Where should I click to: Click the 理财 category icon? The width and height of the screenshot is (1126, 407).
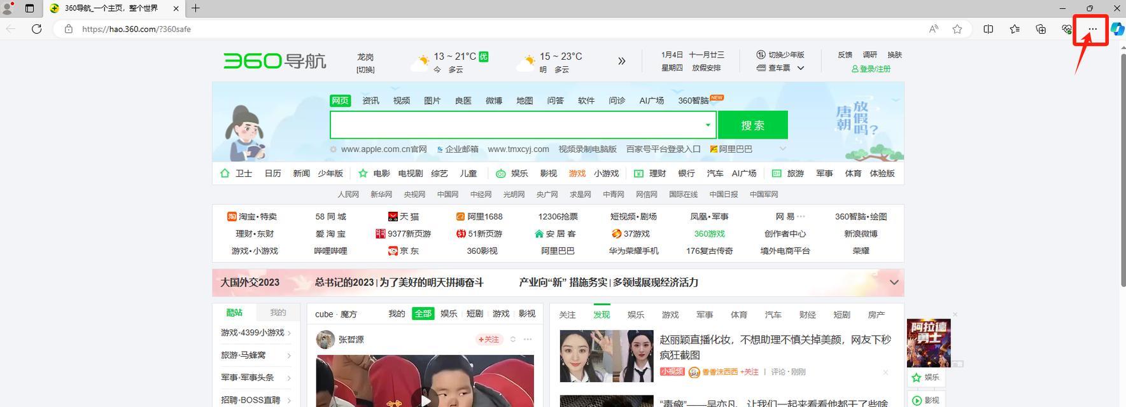click(638, 173)
